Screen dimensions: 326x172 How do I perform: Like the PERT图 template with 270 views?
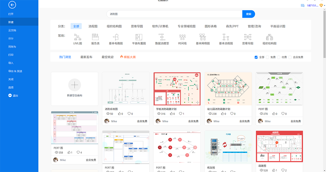click(274, 114)
